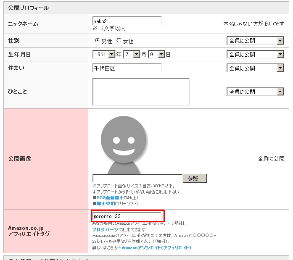Open the Amazonアソシエイト(アフィリエイト) link
This screenshot has height=260, width=293.
[x=156, y=248]
